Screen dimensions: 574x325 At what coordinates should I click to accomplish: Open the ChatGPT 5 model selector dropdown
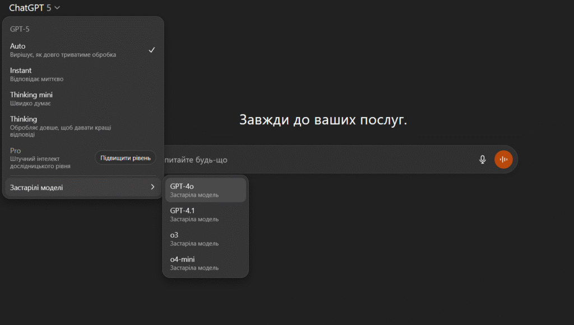pyautogui.click(x=31, y=8)
